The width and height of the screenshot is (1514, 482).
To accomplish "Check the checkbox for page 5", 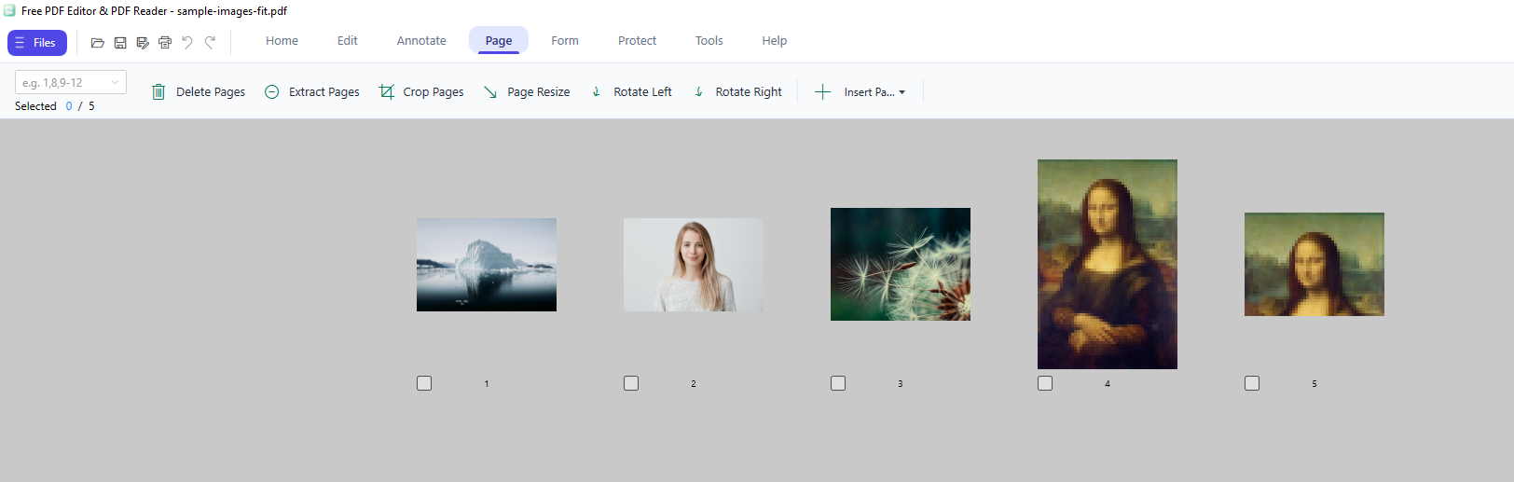I will click(x=1252, y=383).
